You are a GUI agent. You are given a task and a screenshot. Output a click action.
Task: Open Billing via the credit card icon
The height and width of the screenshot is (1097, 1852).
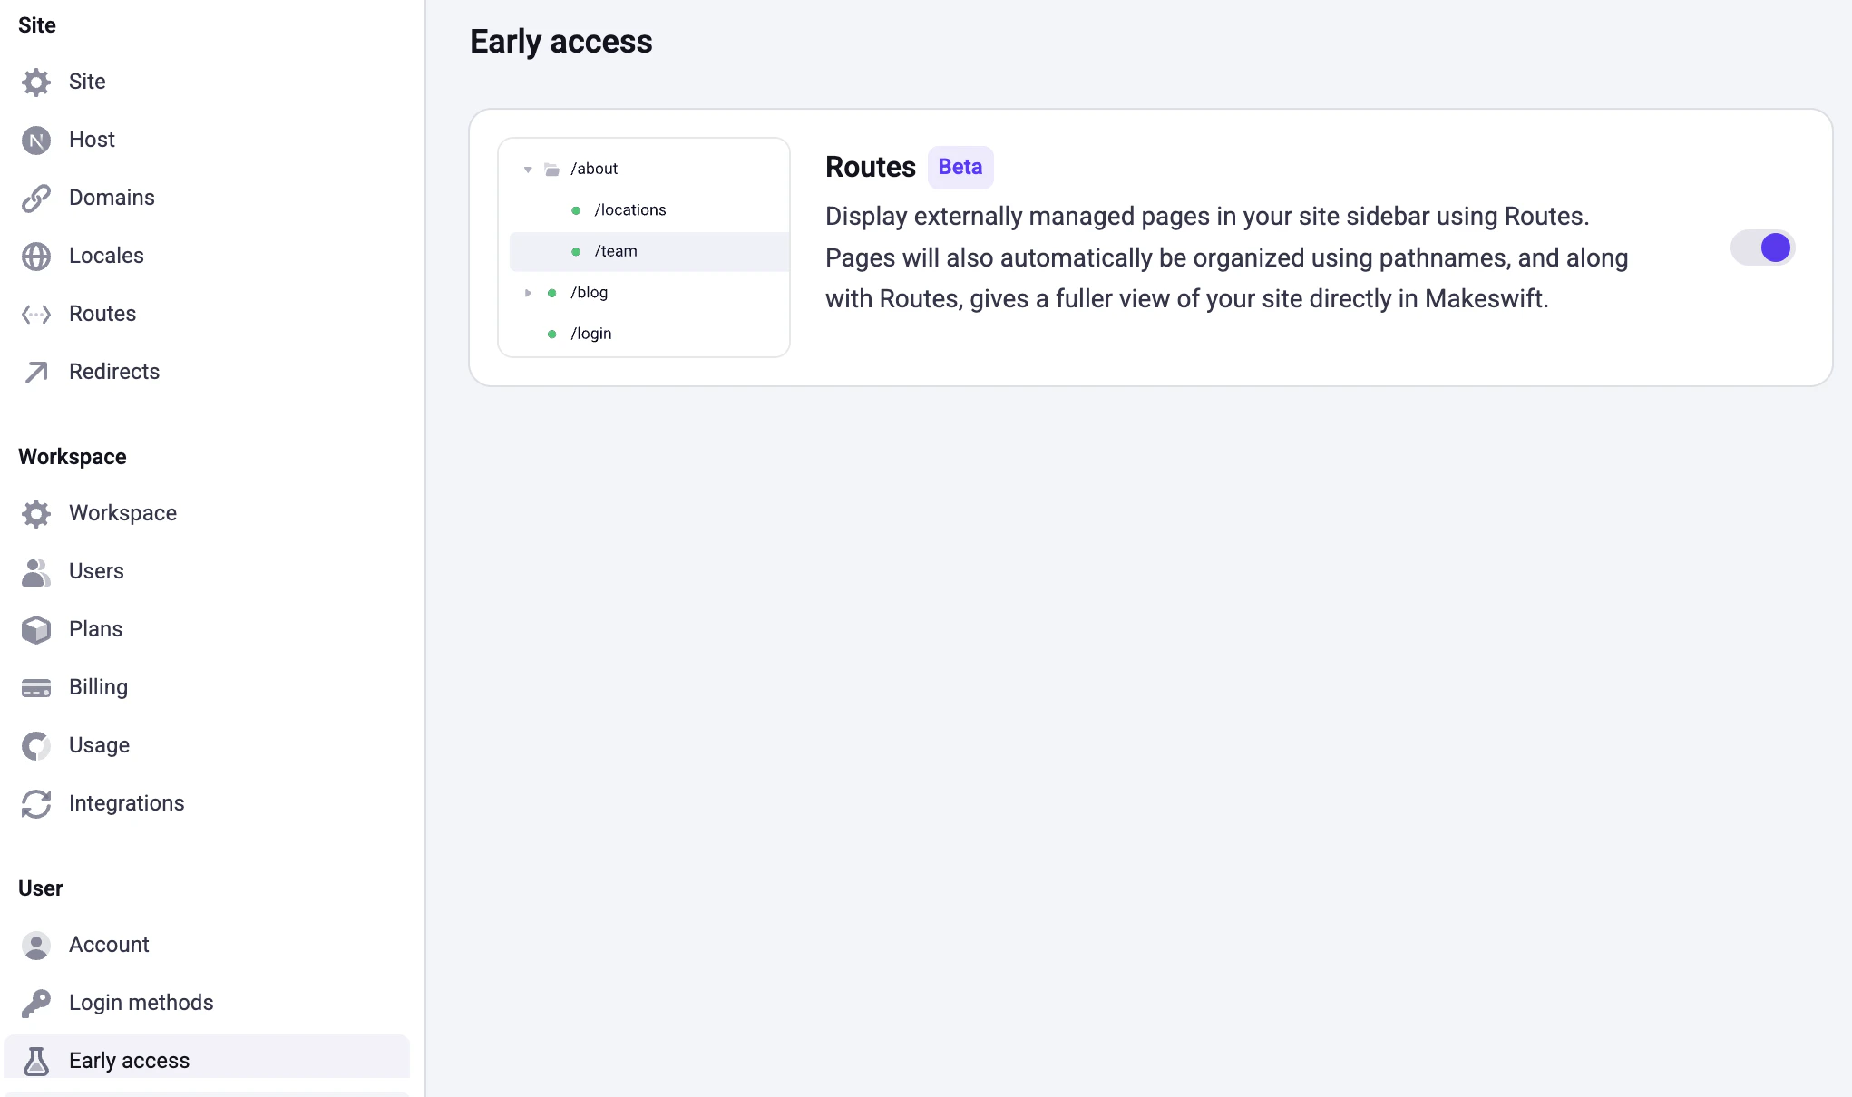(x=35, y=687)
